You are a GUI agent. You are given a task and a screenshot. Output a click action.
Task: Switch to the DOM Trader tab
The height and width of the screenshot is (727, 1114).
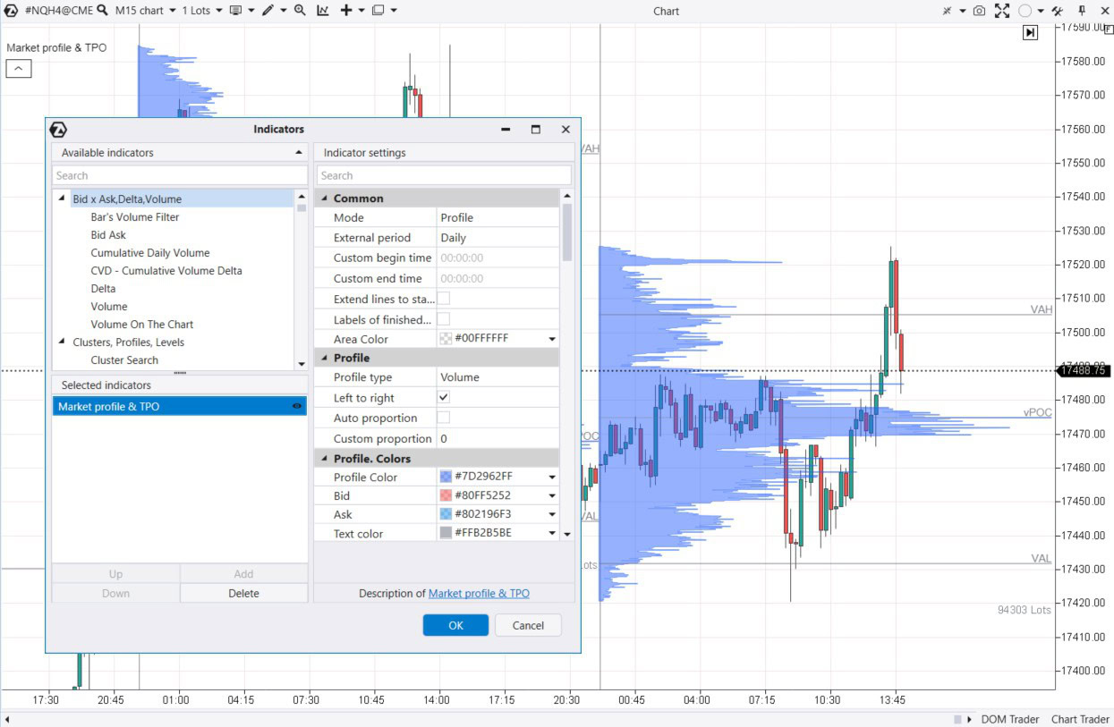point(1009,719)
